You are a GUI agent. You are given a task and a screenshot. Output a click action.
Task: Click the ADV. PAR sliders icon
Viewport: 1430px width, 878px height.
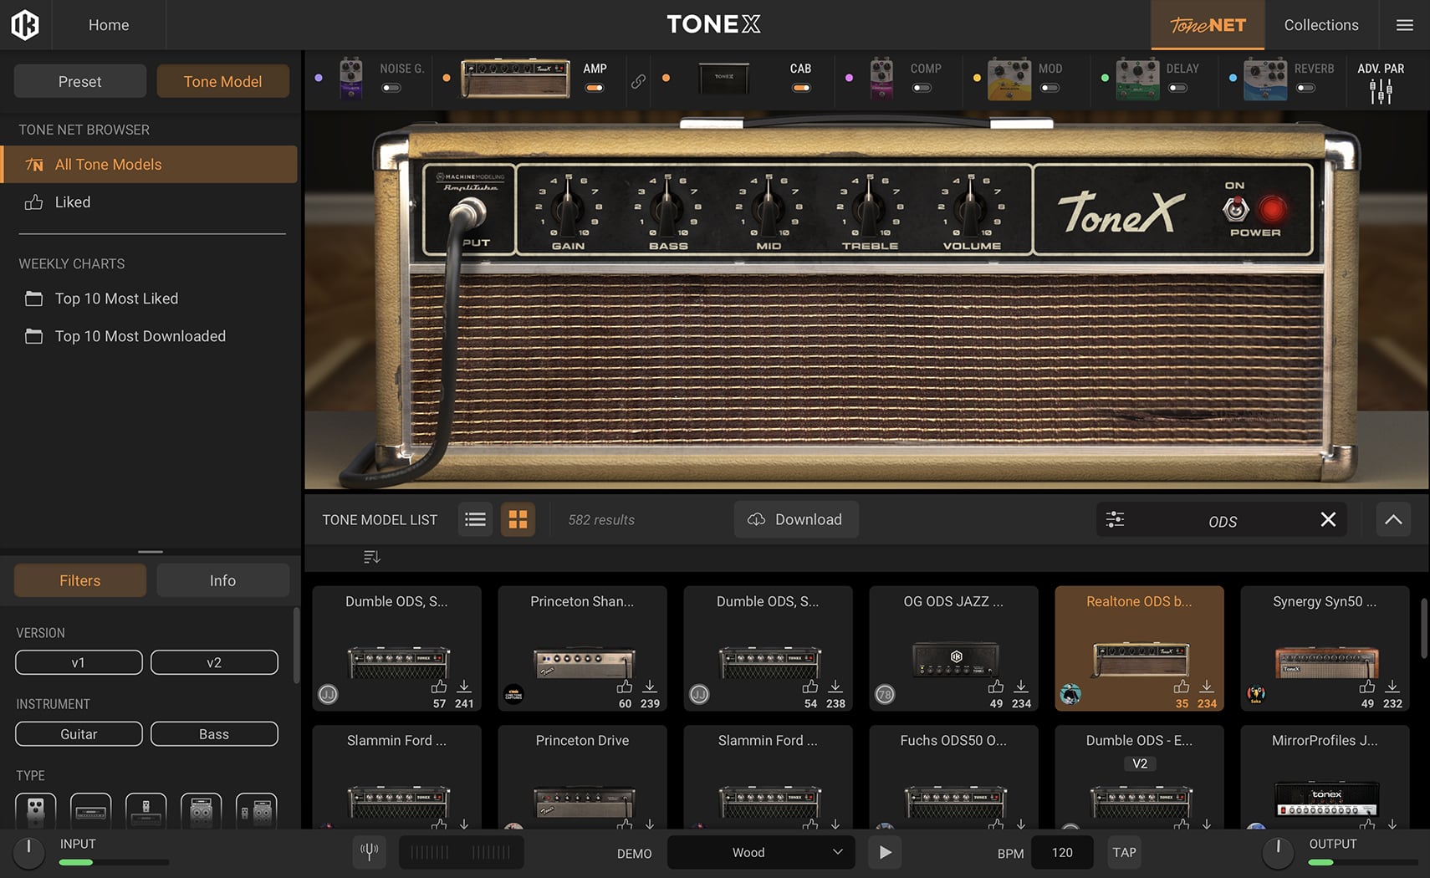point(1381,91)
